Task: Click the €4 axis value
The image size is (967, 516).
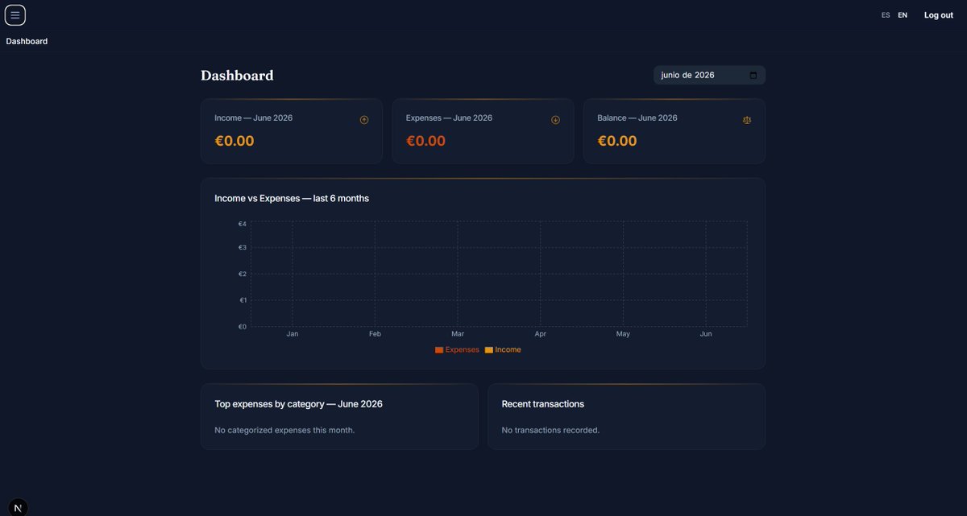Action: 242,224
